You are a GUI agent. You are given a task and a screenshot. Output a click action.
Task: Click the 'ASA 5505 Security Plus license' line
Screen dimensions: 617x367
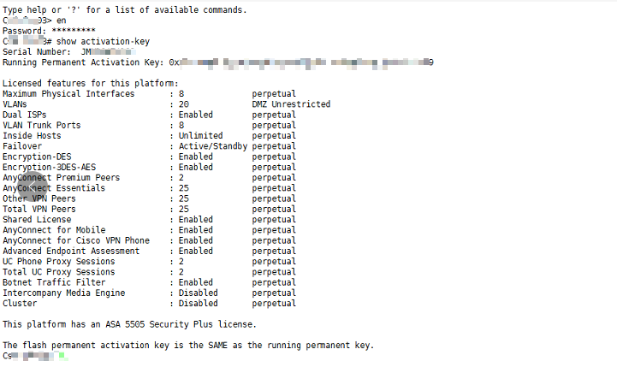tap(129, 324)
